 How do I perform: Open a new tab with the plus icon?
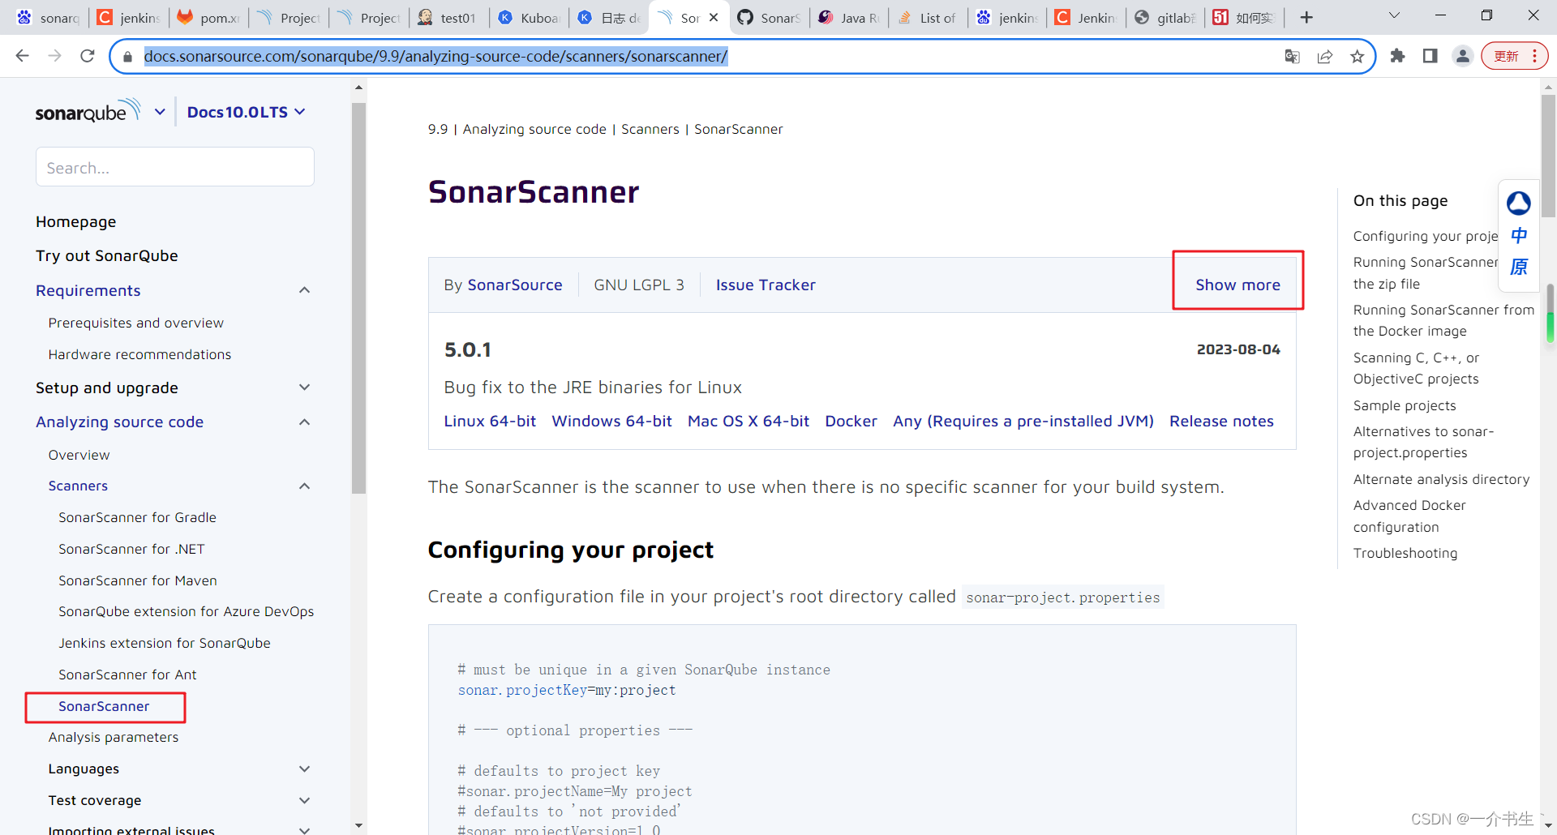pos(1306,17)
